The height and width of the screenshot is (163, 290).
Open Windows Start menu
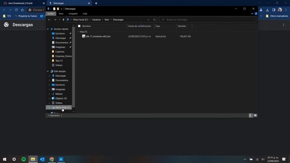pos(5,159)
